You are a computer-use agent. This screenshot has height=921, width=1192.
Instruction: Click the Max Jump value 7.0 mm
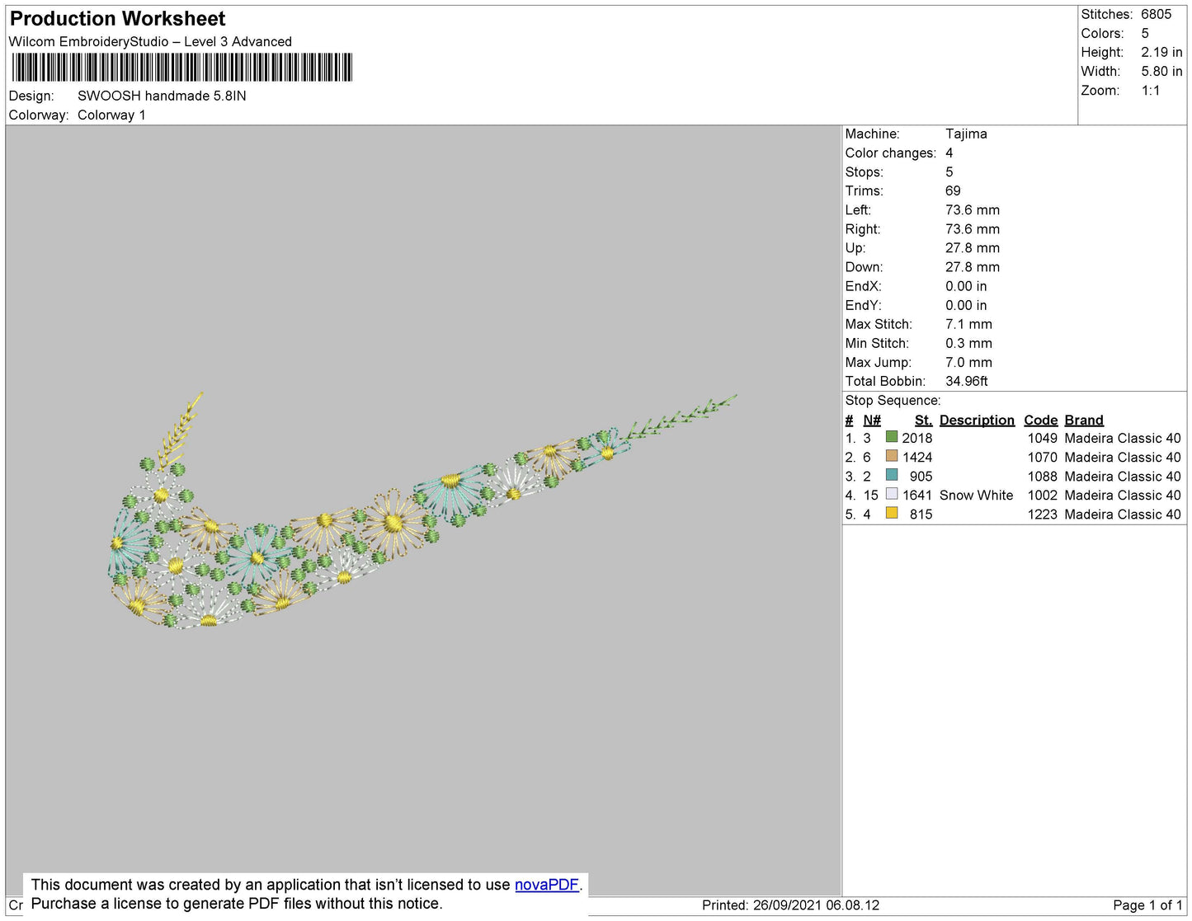pyautogui.click(x=968, y=362)
